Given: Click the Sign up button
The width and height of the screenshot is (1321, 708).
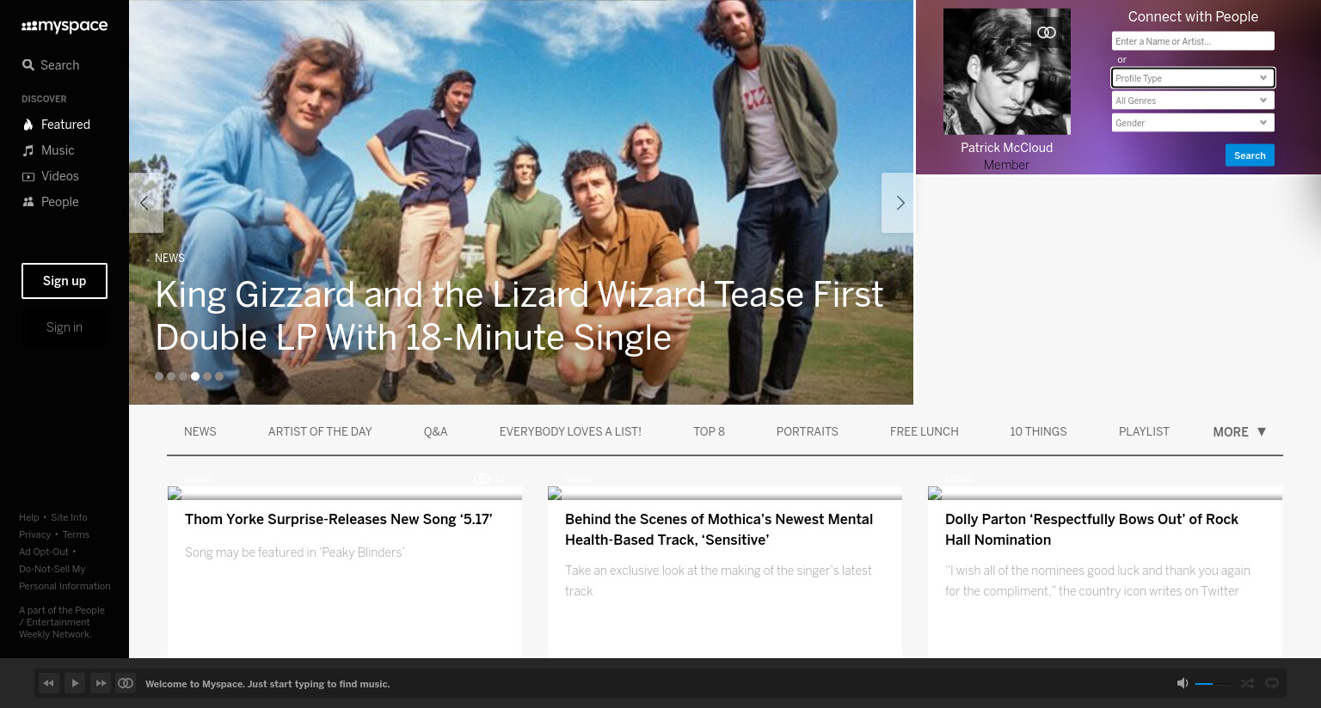Looking at the screenshot, I should pos(65,281).
